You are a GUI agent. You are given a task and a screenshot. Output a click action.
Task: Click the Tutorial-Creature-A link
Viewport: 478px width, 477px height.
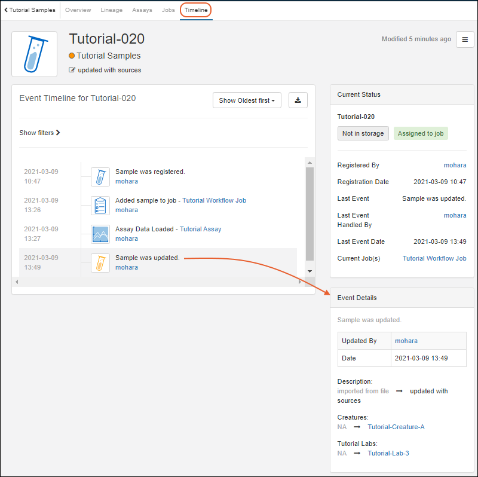(396, 427)
